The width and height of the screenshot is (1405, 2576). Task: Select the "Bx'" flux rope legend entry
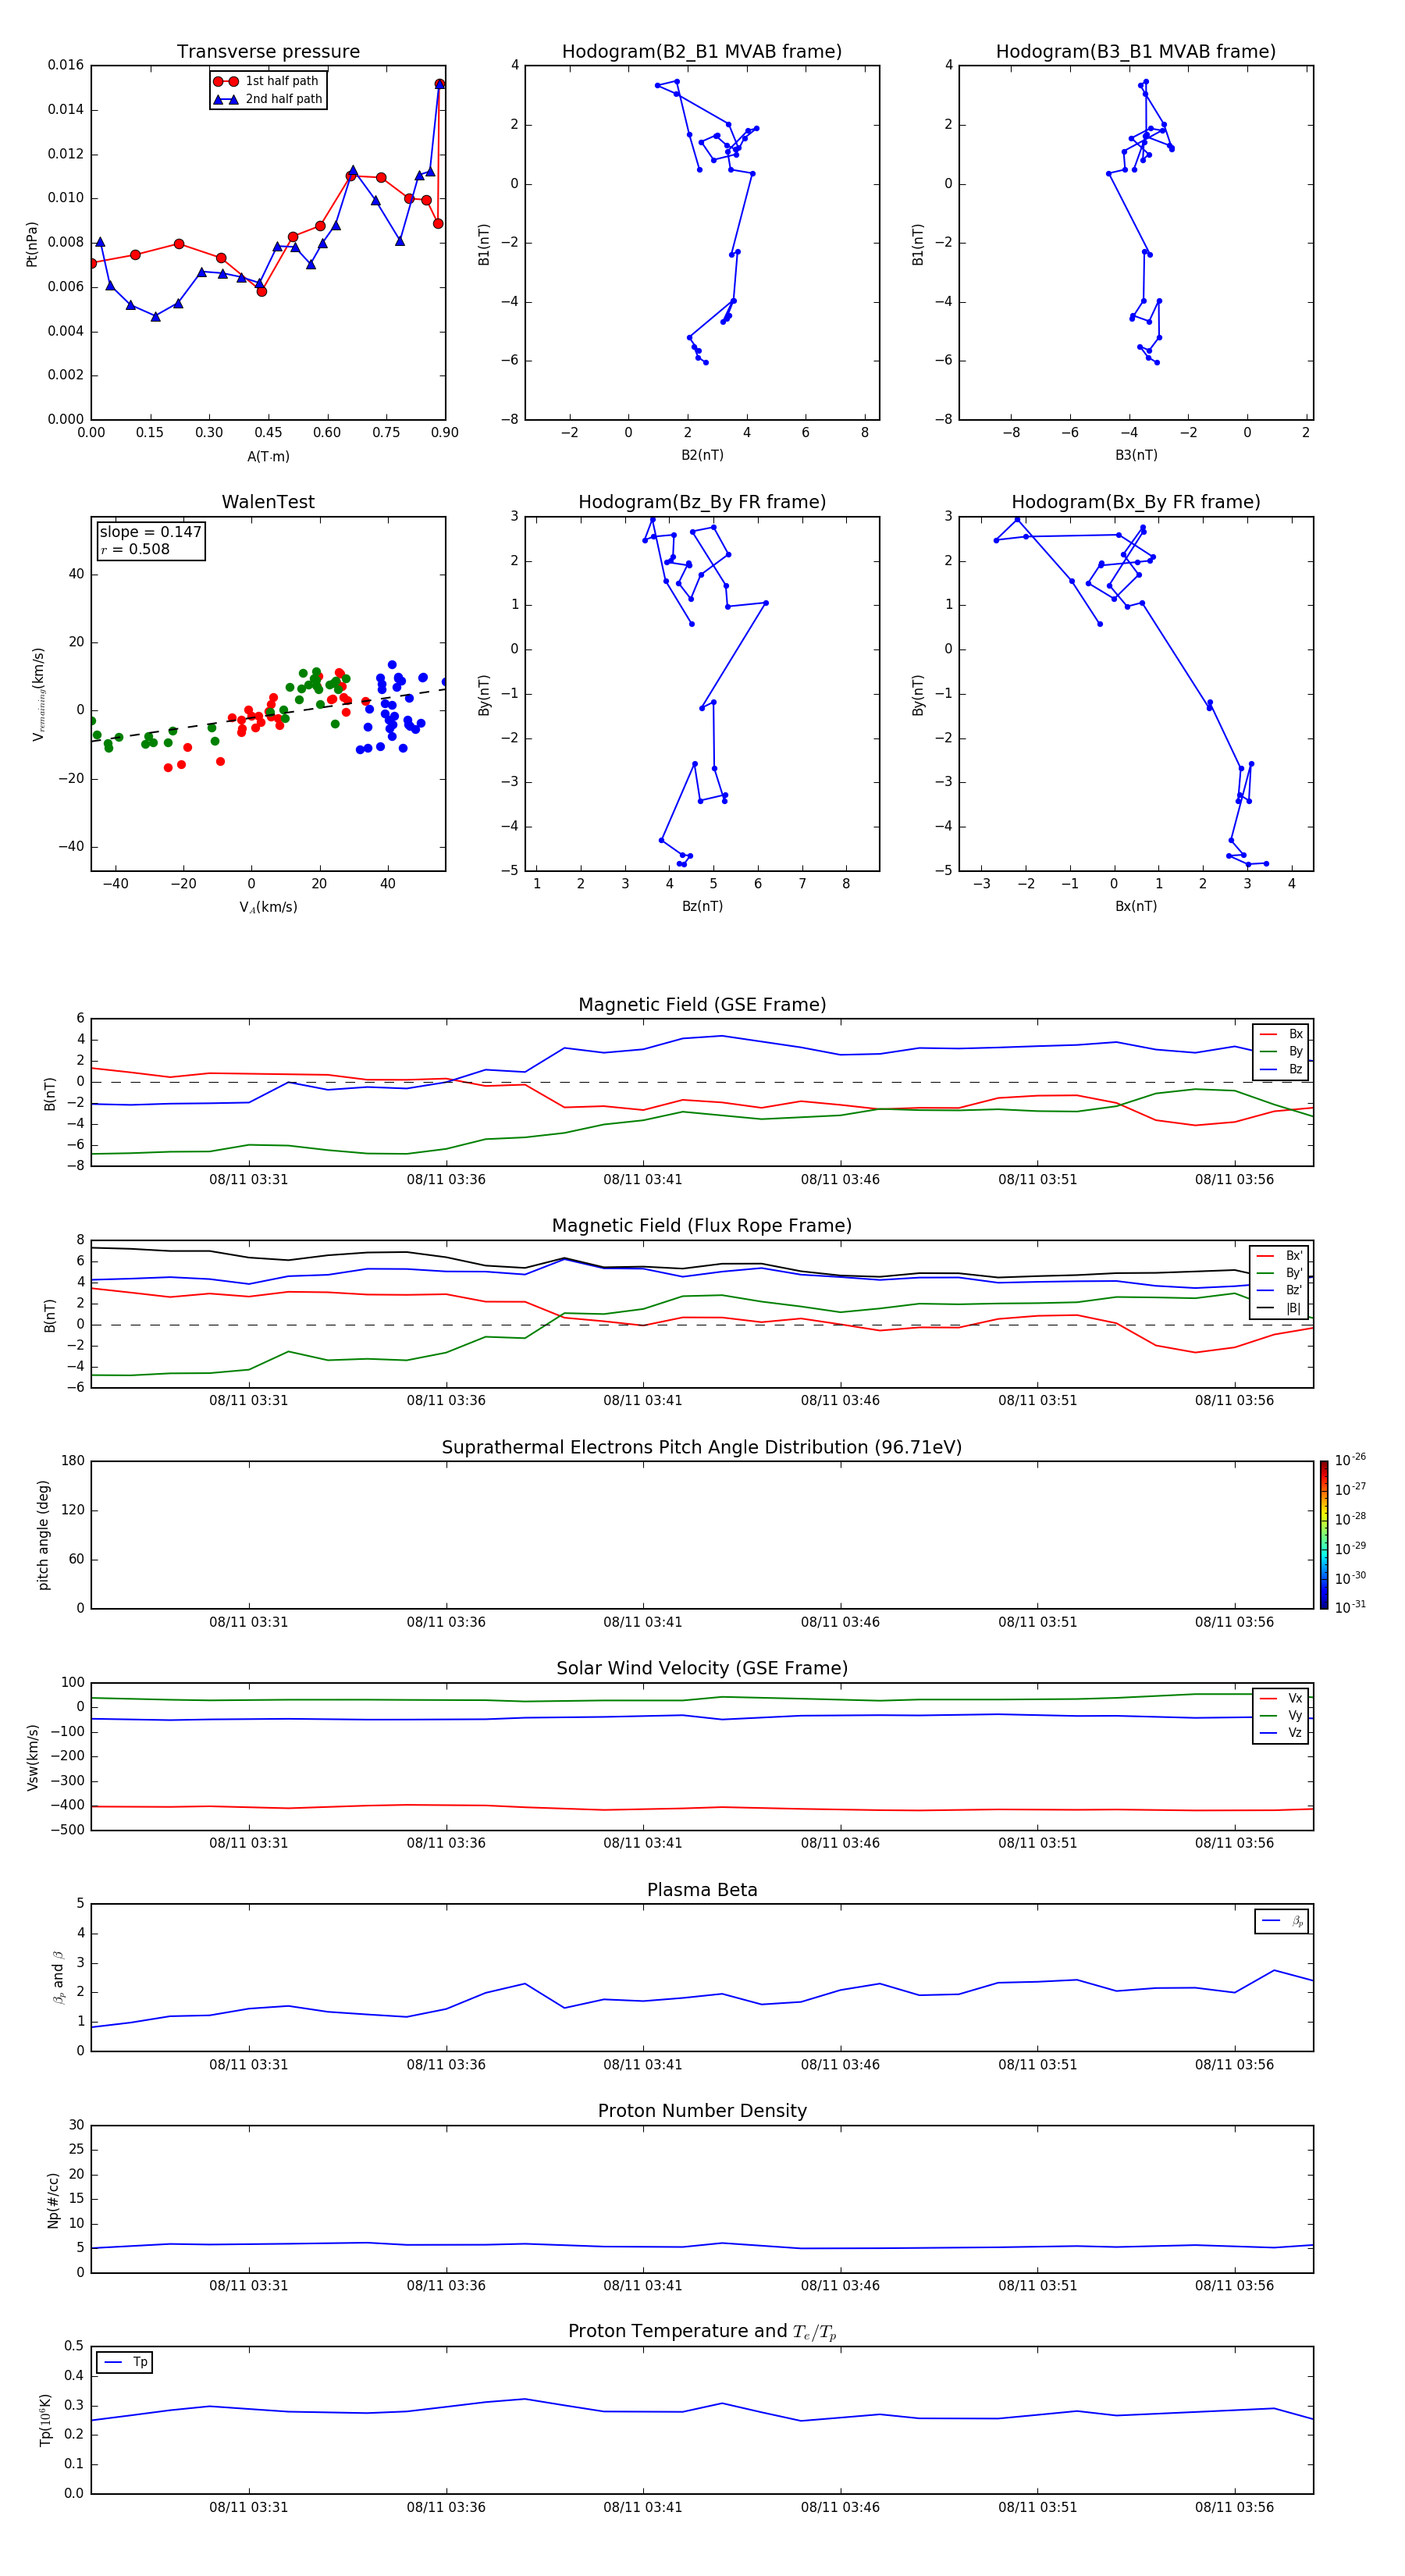(1279, 1256)
